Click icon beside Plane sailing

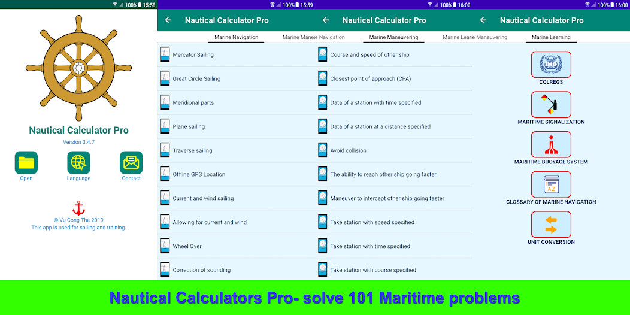pyautogui.click(x=165, y=126)
